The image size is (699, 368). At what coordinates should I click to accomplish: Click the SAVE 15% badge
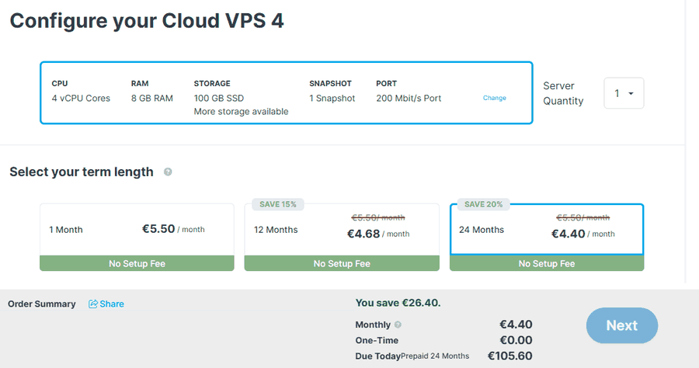278,204
